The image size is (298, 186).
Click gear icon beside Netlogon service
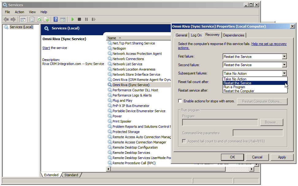110,48
